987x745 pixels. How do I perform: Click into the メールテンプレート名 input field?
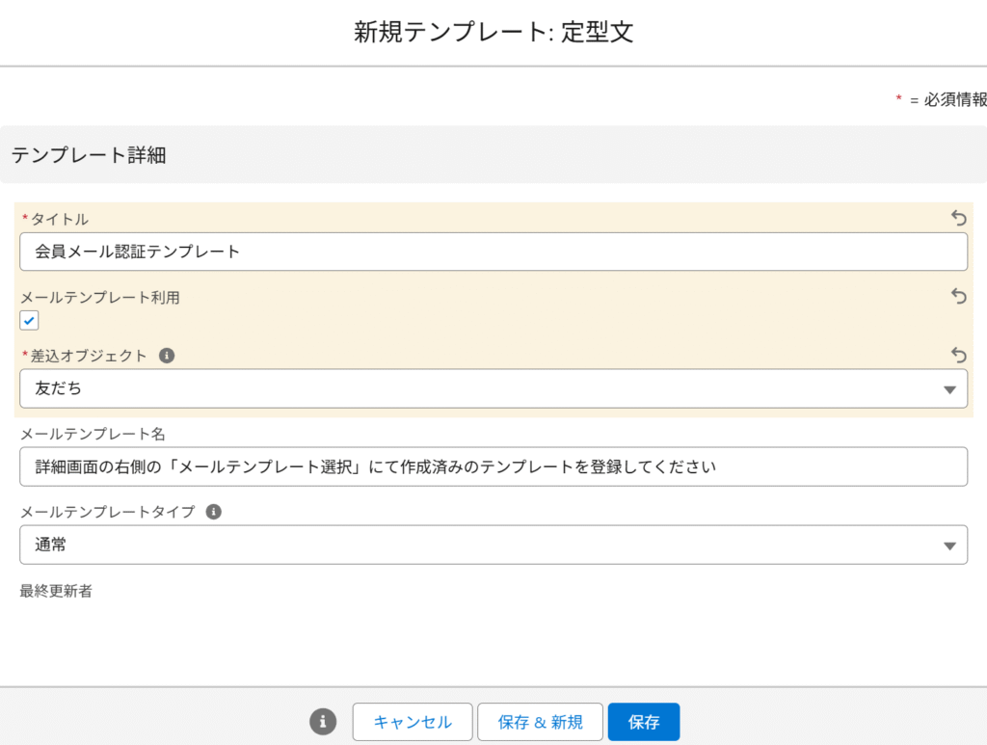click(x=493, y=466)
